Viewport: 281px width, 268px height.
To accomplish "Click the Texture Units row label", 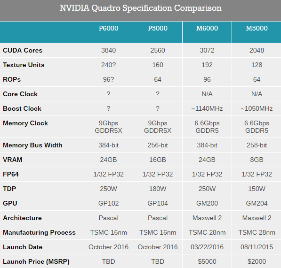I will pos(24,65).
